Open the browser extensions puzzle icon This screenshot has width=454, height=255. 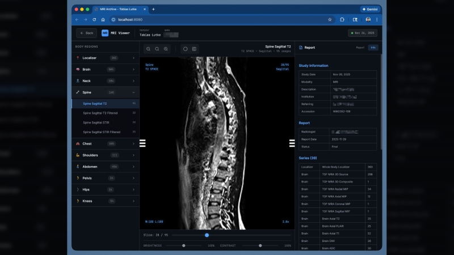click(x=342, y=19)
